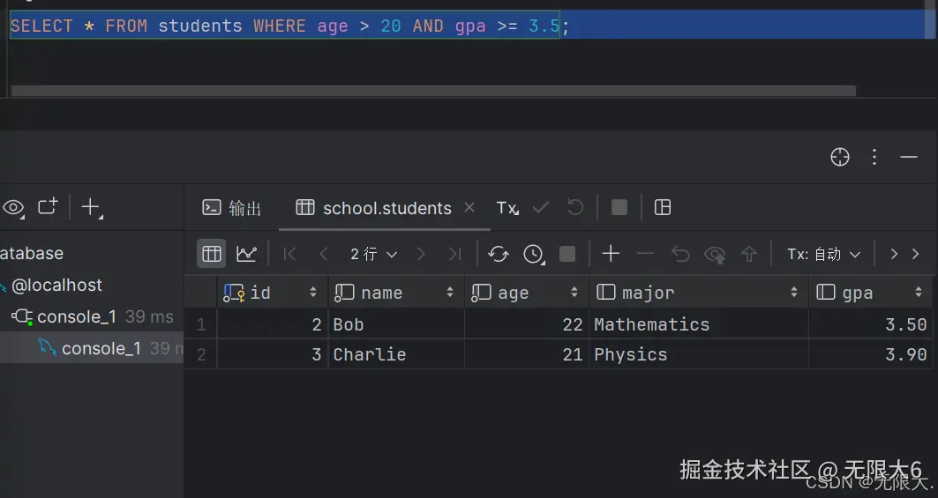Screen dimensions: 938x498
Task: Go to first page of results
Action: (290, 254)
